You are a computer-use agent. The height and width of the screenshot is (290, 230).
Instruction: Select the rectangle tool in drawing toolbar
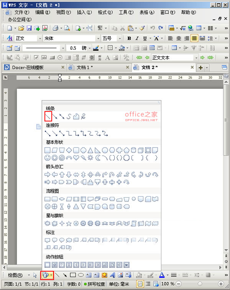pos(73,275)
